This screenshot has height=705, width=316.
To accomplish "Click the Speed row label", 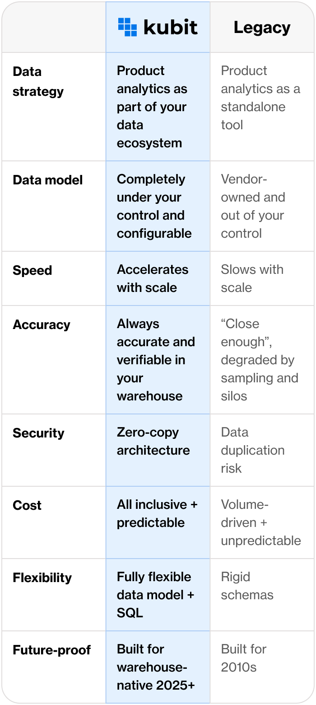I will click(x=32, y=270).
